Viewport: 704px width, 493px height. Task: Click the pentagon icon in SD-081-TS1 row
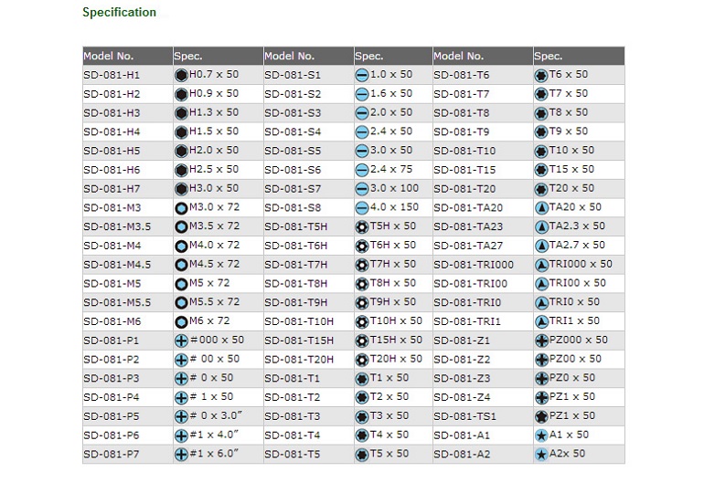541,416
